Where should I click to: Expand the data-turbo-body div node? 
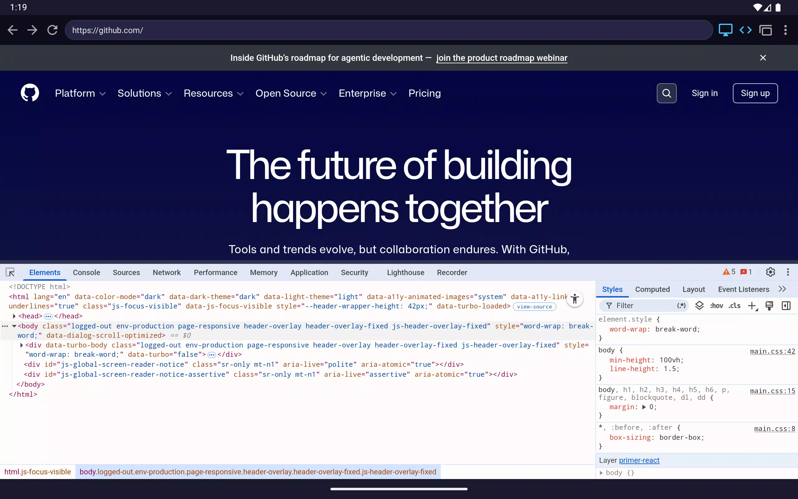coord(22,345)
